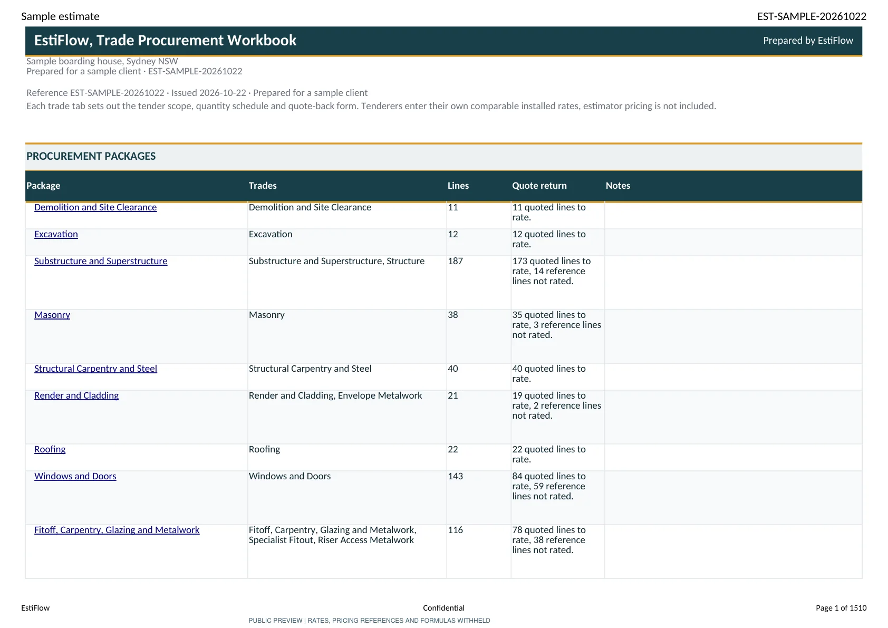This screenshot has width=888, height=628.
Task: Select the EstiFlow, Trade Procurement Workbook title
Action: click(165, 41)
